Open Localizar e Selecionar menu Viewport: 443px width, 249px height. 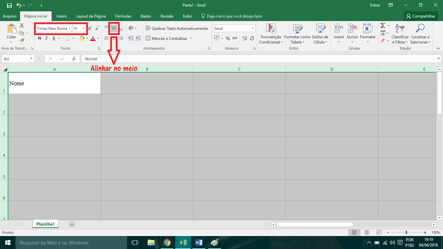pyautogui.click(x=420, y=34)
